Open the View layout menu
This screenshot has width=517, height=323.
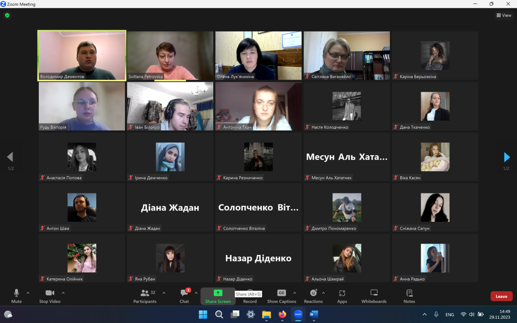[x=504, y=15]
